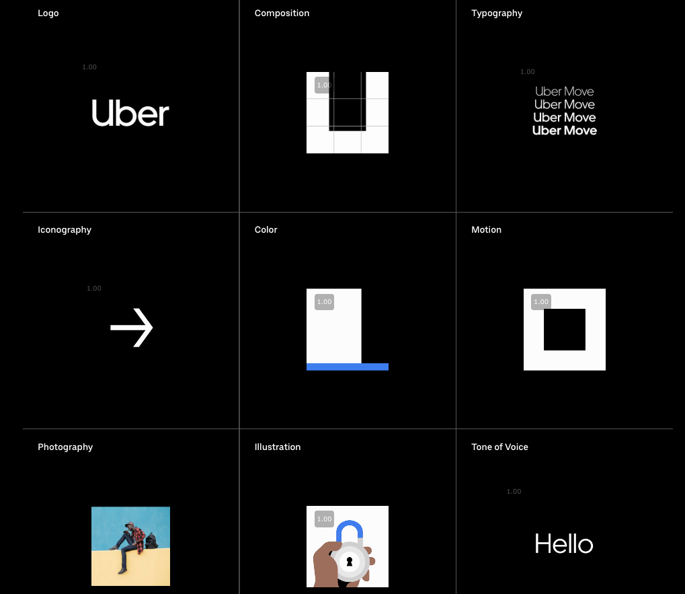Click the Hello text in Tone of Voice
Screen dimensions: 685x594
[564, 544]
